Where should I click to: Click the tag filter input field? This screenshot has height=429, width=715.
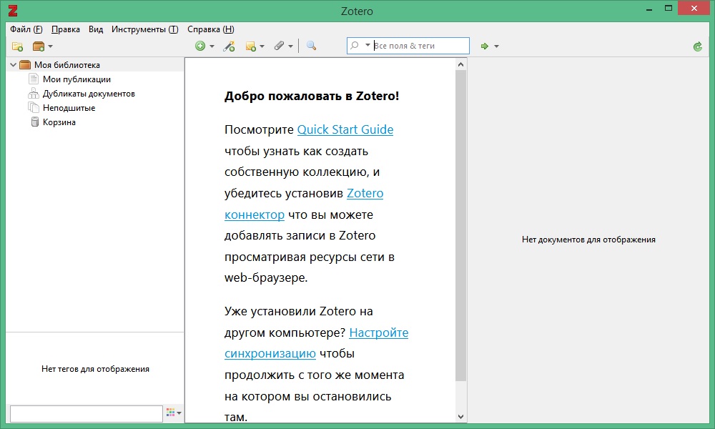click(x=86, y=413)
